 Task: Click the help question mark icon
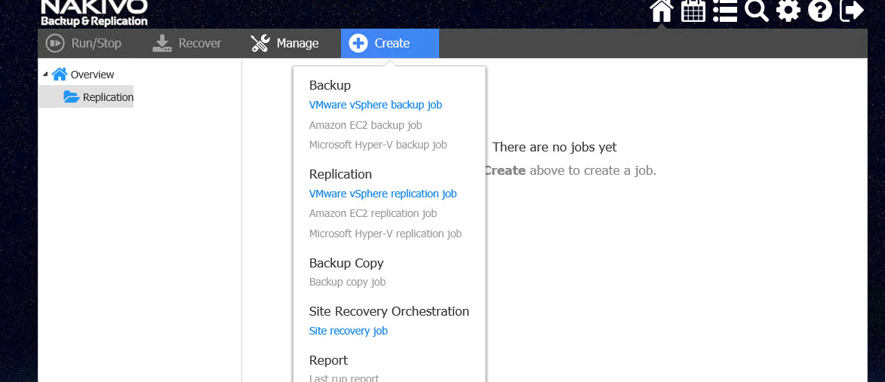(819, 11)
